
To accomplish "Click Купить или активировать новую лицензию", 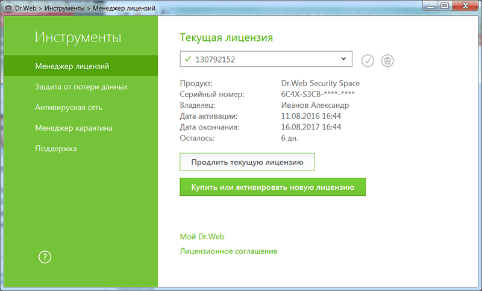I will 273,187.
